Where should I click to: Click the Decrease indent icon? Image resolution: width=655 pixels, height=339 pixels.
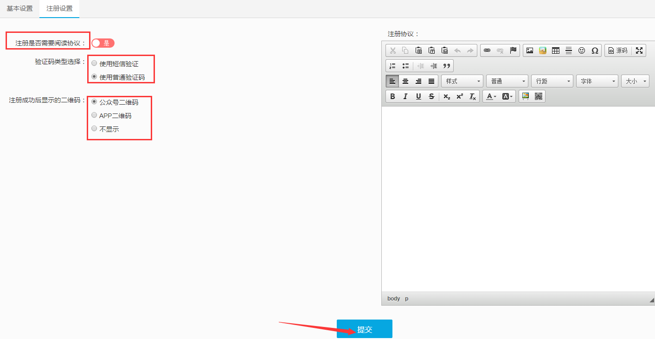[x=421, y=66]
